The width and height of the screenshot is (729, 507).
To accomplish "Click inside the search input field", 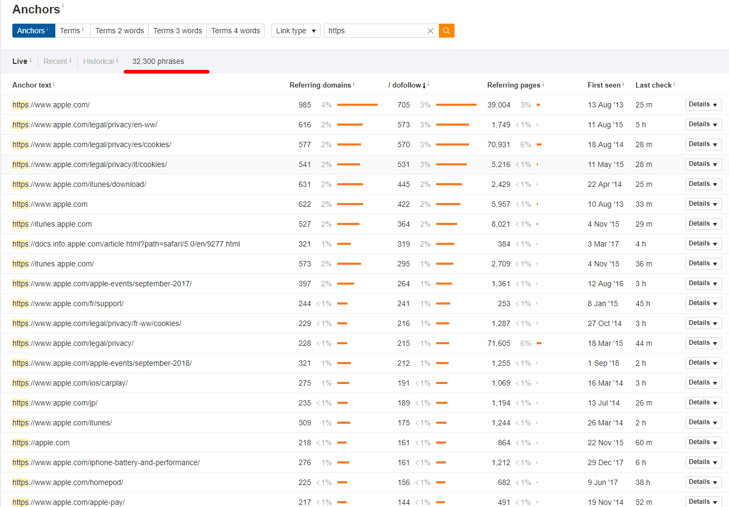I will pos(376,31).
